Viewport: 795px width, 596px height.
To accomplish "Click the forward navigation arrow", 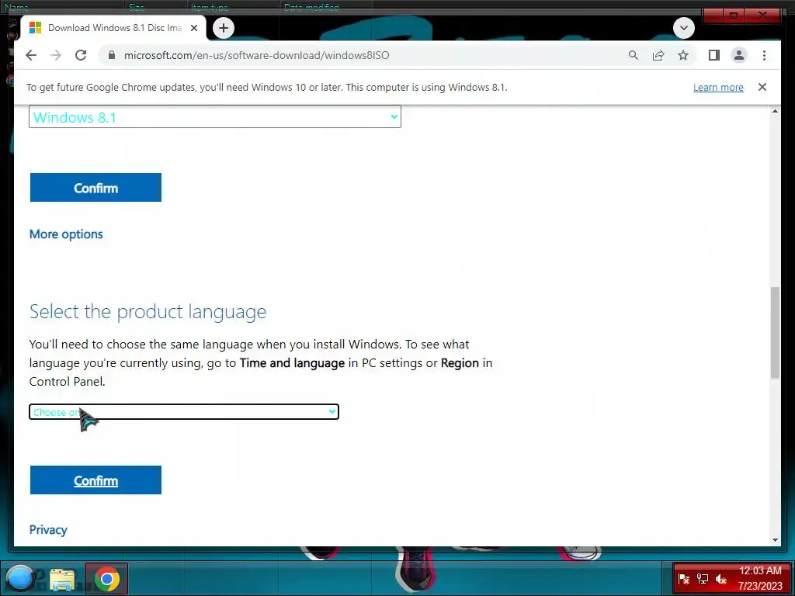I will coord(56,55).
